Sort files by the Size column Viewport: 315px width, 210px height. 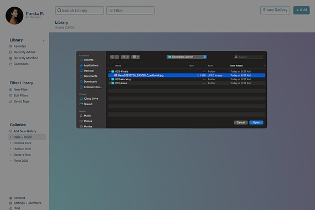click(x=191, y=66)
